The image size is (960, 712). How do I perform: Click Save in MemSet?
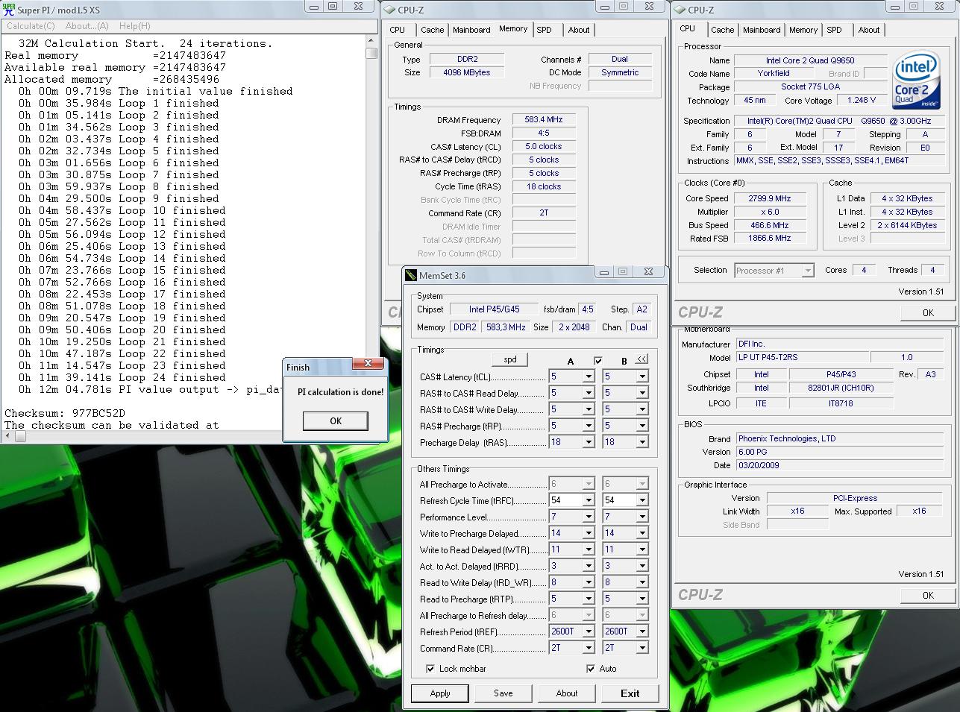(x=503, y=693)
